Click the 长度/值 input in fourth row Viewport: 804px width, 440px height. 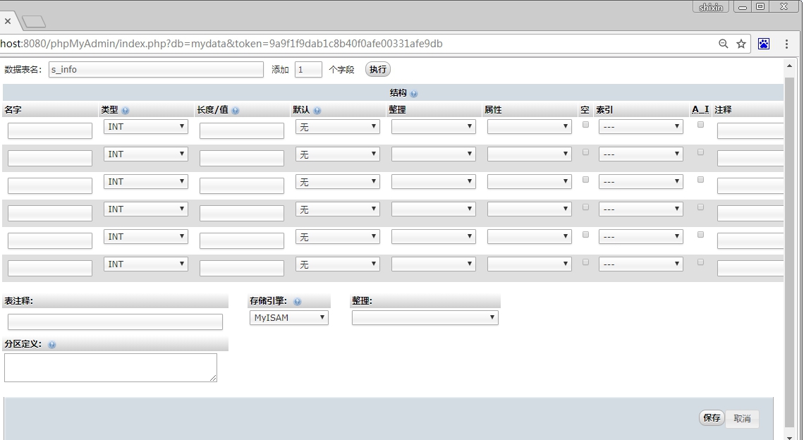tap(241, 214)
